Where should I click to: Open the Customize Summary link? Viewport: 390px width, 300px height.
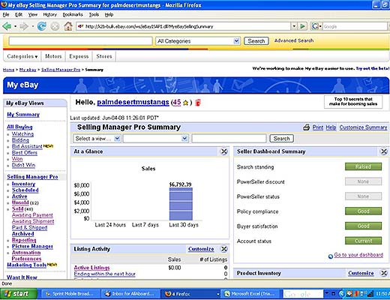click(x=363, y=127)
